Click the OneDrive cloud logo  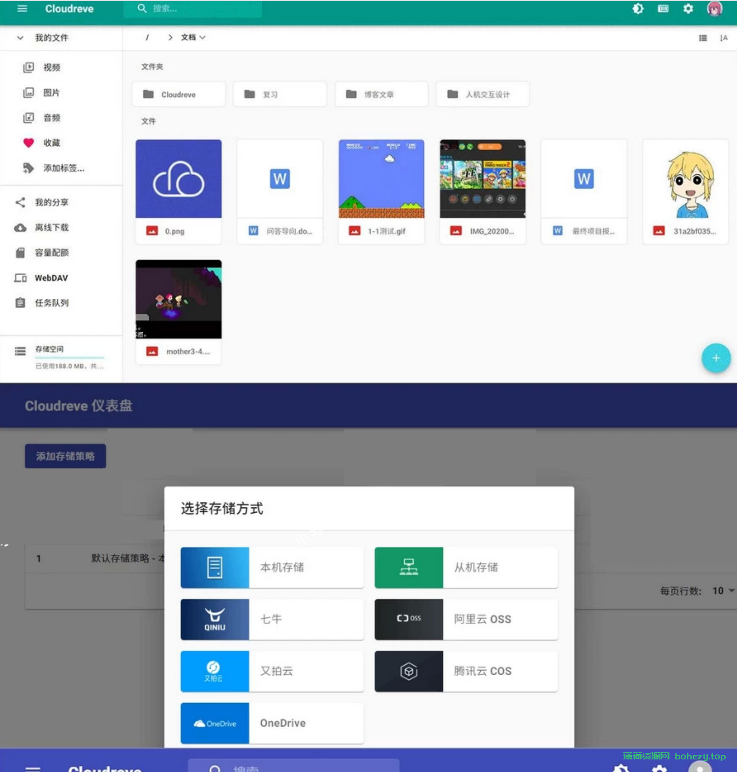(215, 723)
